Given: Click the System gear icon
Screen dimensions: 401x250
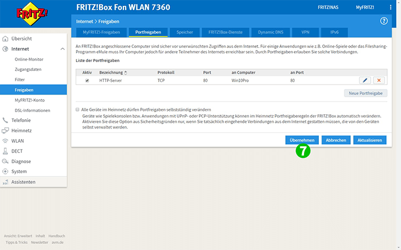Looking at the screenshot, I should pyautogui.click(x=5, y=171).
